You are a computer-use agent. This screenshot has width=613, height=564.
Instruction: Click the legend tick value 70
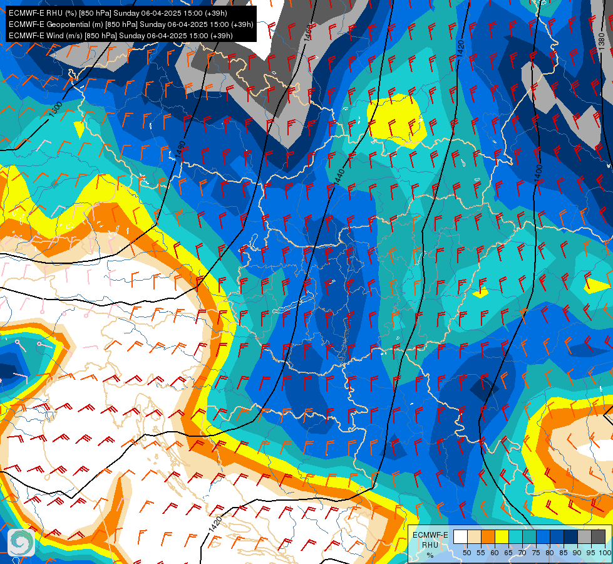tap(522, 553)
